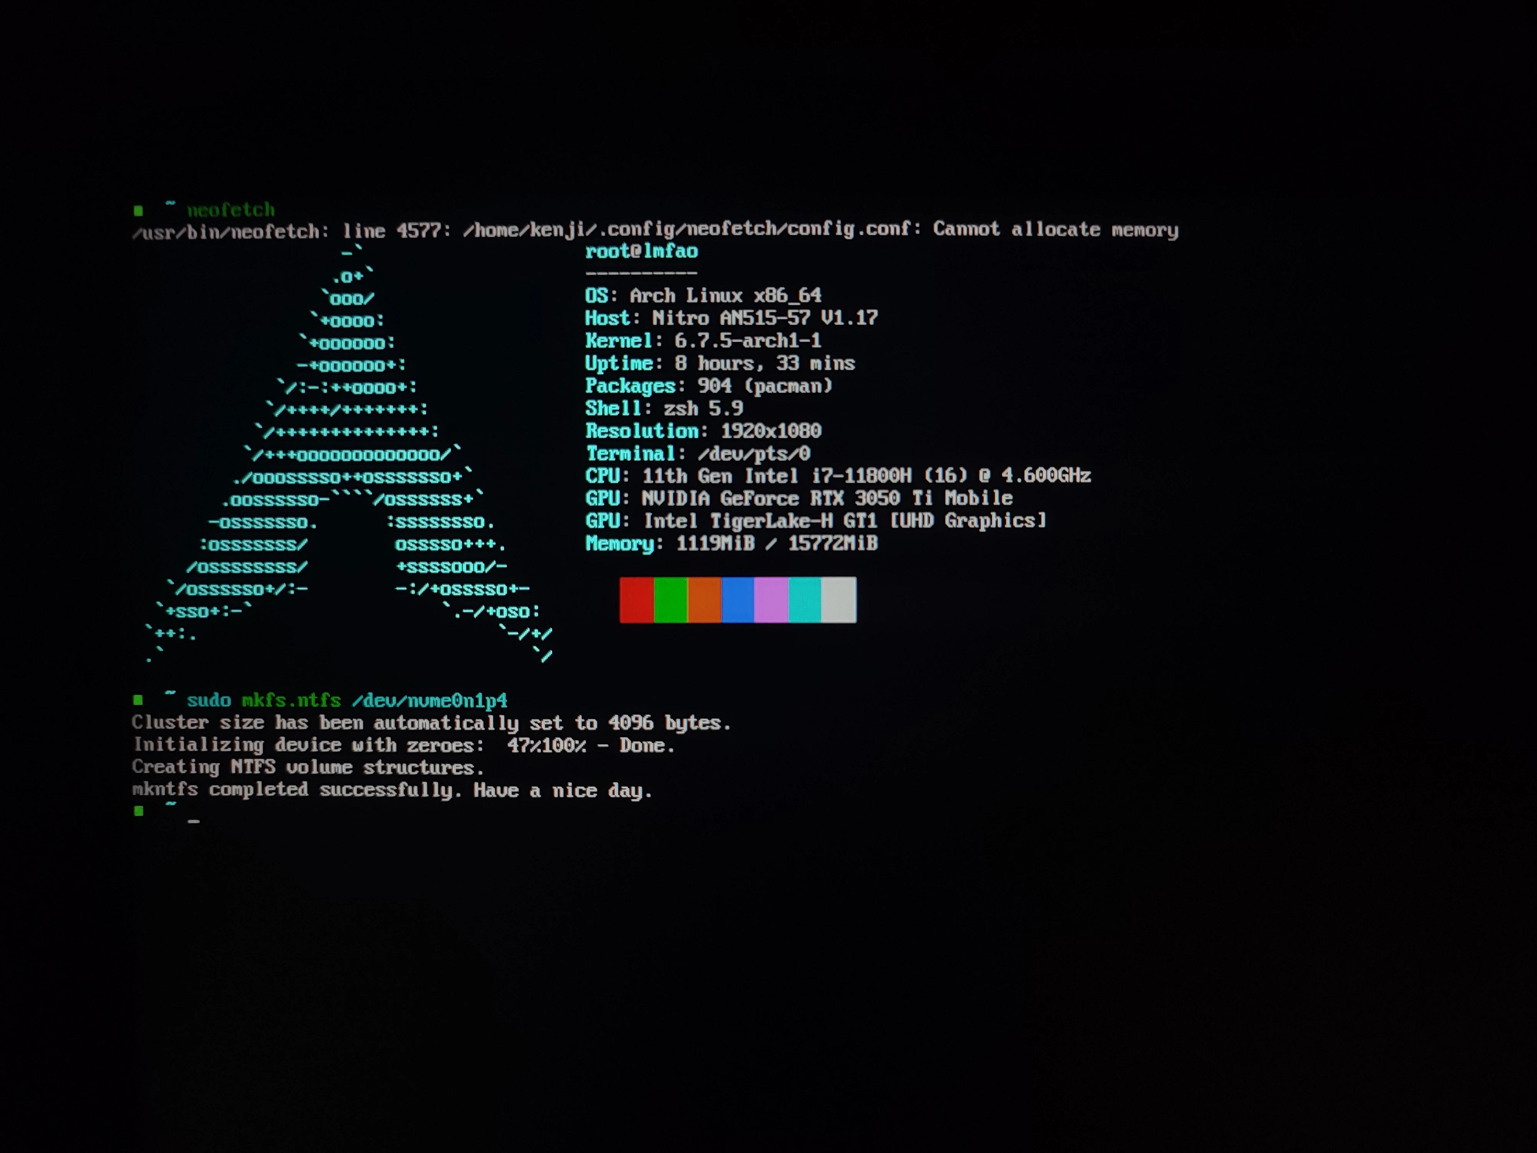Viewport: 1537px width, 1153px height.
Task: Click the 'Kernel: 6.7.5-arch1-1' line
Action: click(703, 341)
